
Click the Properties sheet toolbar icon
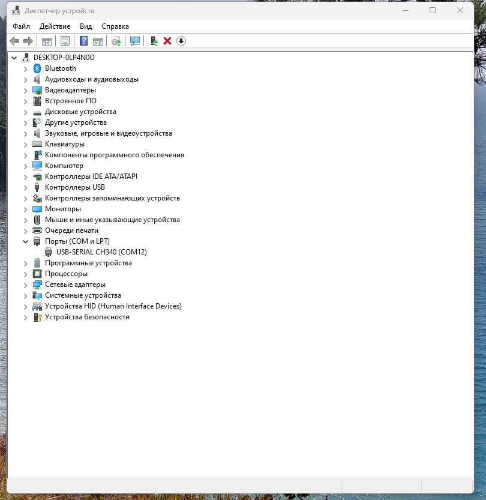pyautogui.click(x=65, y=41)
